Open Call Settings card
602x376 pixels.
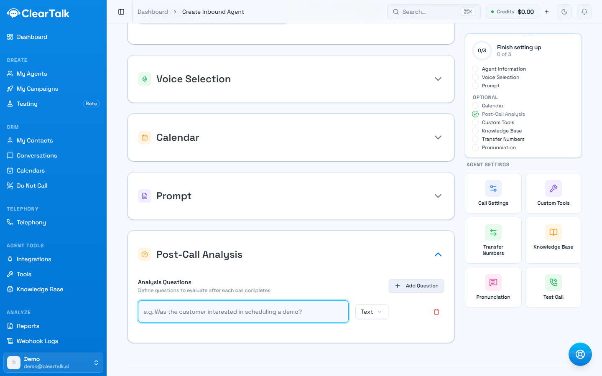click(x=493, y=193)
